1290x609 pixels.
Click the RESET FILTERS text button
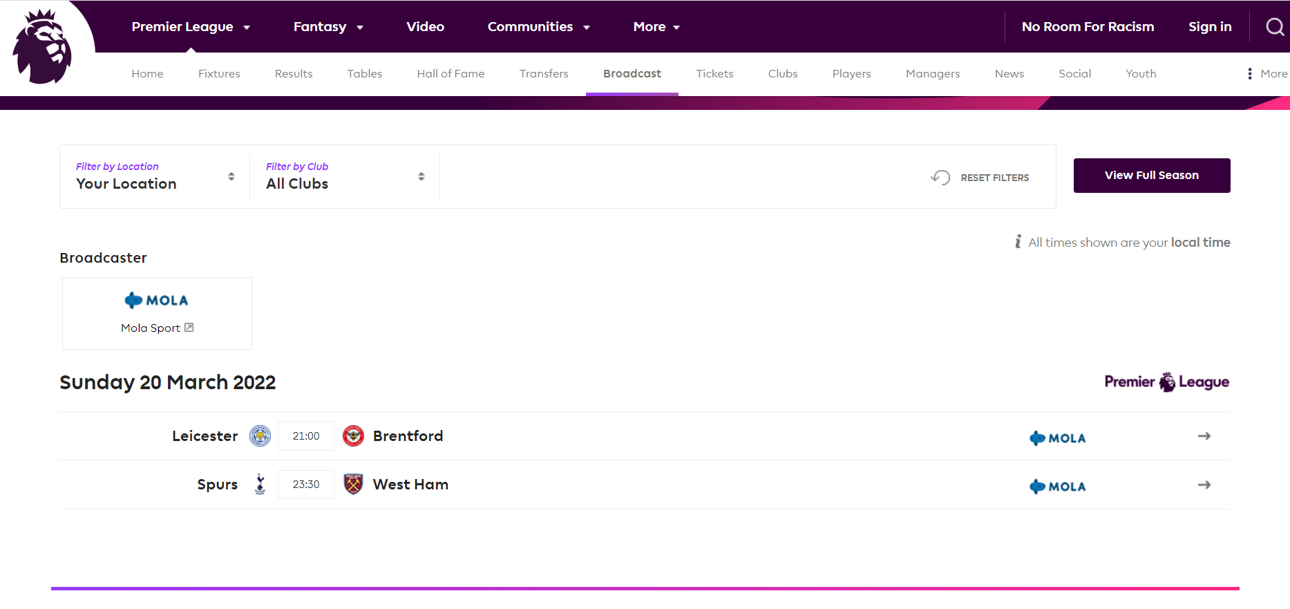(995, 178)
